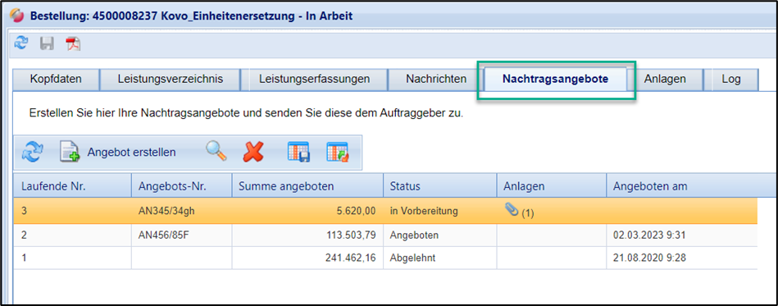Image resolution: width=778 pixels, height=306 pixels.
Task: Click the Angebot erstellen button
Action: pos(118,152)
